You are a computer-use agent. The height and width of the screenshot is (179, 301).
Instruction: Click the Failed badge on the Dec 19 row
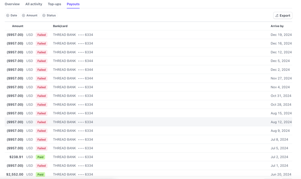click(x=42, y=35)
